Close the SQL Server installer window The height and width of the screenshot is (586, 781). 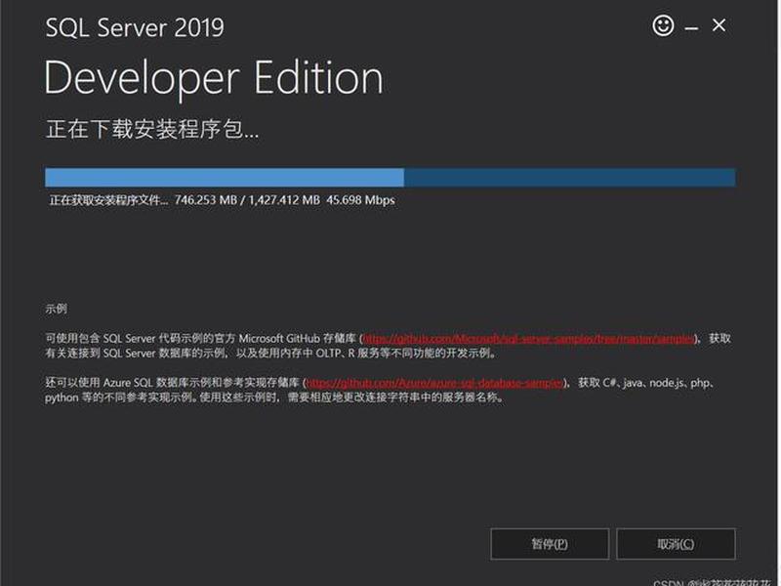click(719, 25)
